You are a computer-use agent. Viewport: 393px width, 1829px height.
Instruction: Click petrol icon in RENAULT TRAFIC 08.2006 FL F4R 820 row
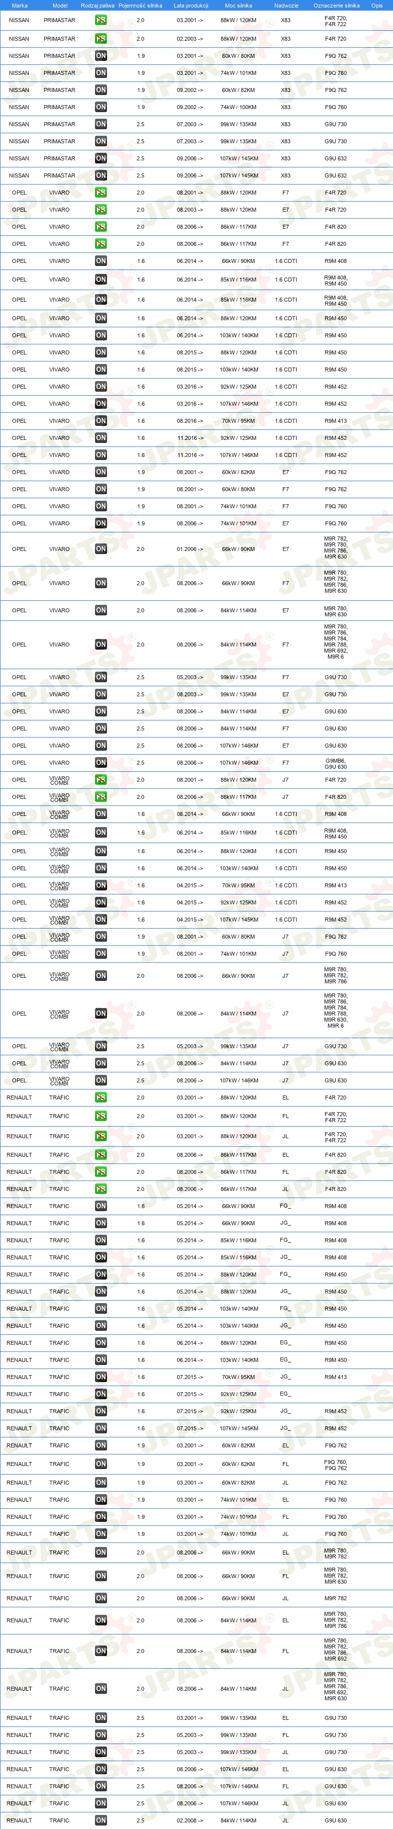101,1171
